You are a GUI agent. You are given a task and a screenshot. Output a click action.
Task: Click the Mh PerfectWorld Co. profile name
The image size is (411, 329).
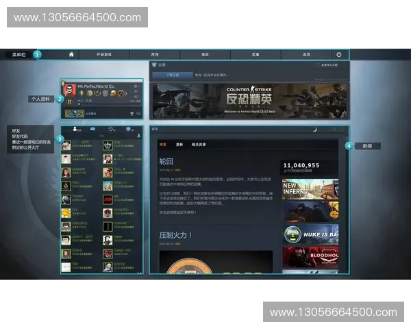(x=96, y=86)
